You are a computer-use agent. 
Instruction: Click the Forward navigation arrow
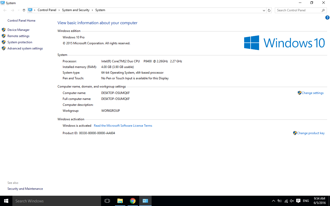pyautogui.click(x=12, y=10)
